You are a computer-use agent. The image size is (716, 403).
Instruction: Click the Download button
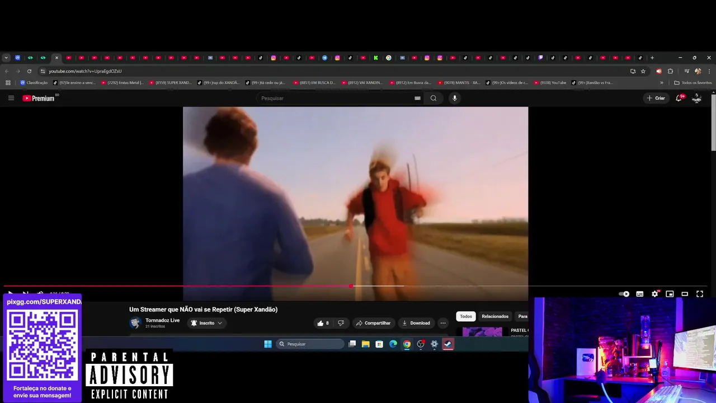(x=416, y=323)
